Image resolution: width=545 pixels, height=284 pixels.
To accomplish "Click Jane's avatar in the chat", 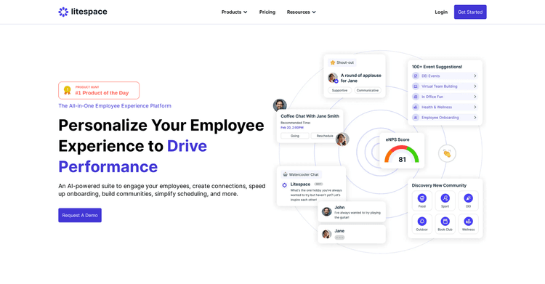I will click(326, 234).
